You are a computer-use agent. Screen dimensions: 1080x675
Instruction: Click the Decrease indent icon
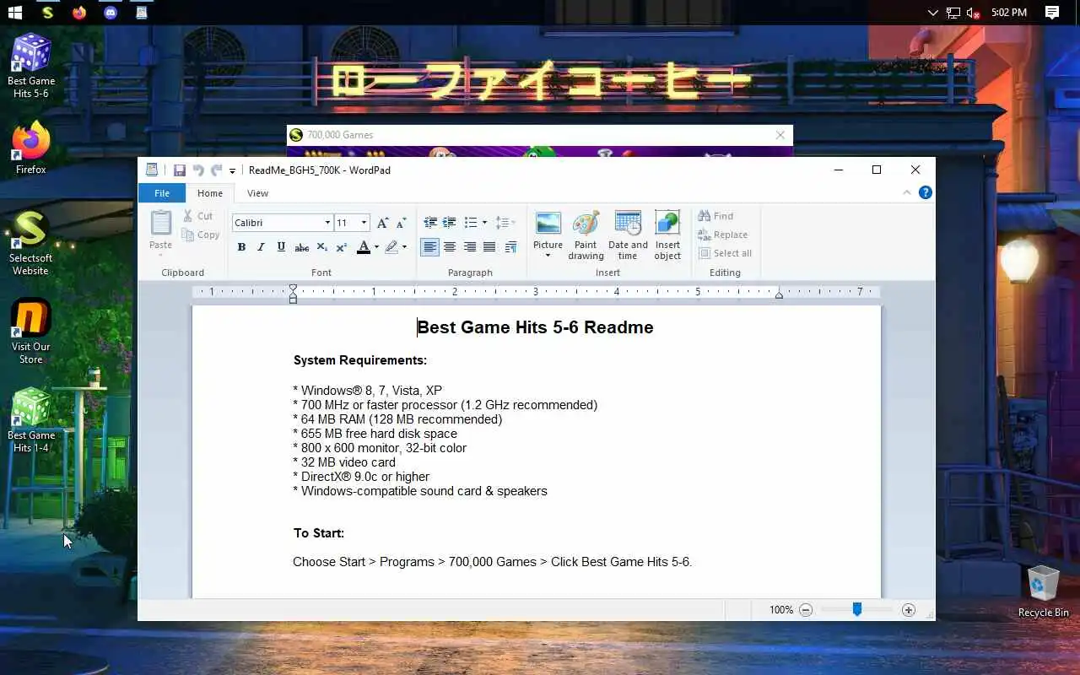point(430,223)
